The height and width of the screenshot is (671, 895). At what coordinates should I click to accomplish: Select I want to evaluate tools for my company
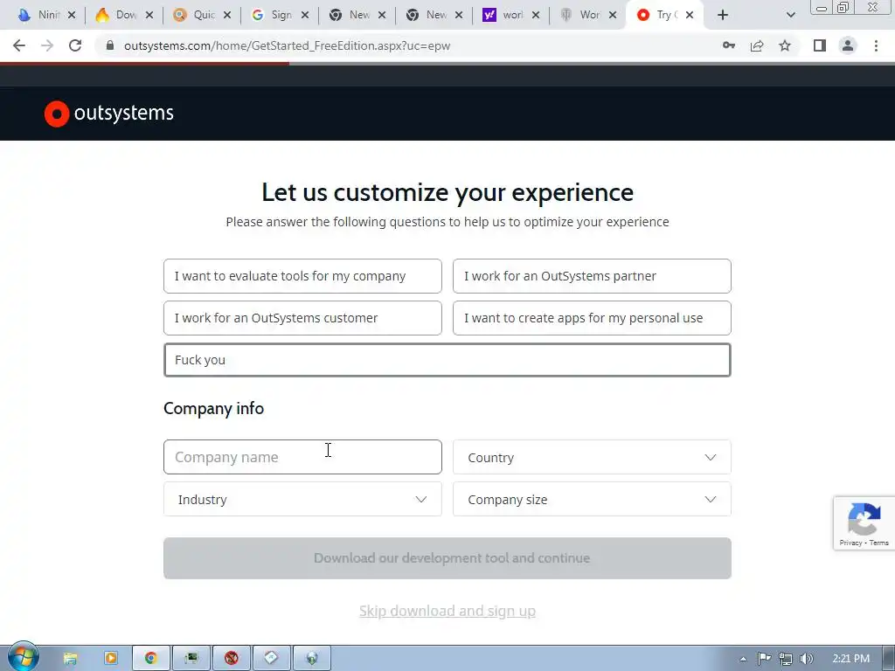click(x=302, y=276)
